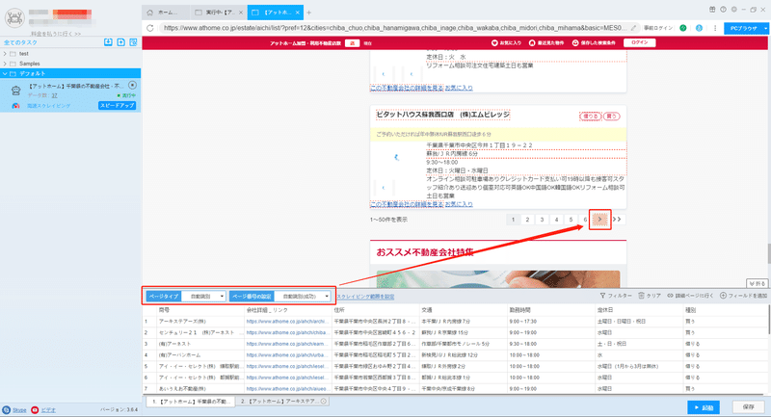771x417 pixels.
Task: Click the 最近見た物件 house icon
Action: (x=532, y=43)
